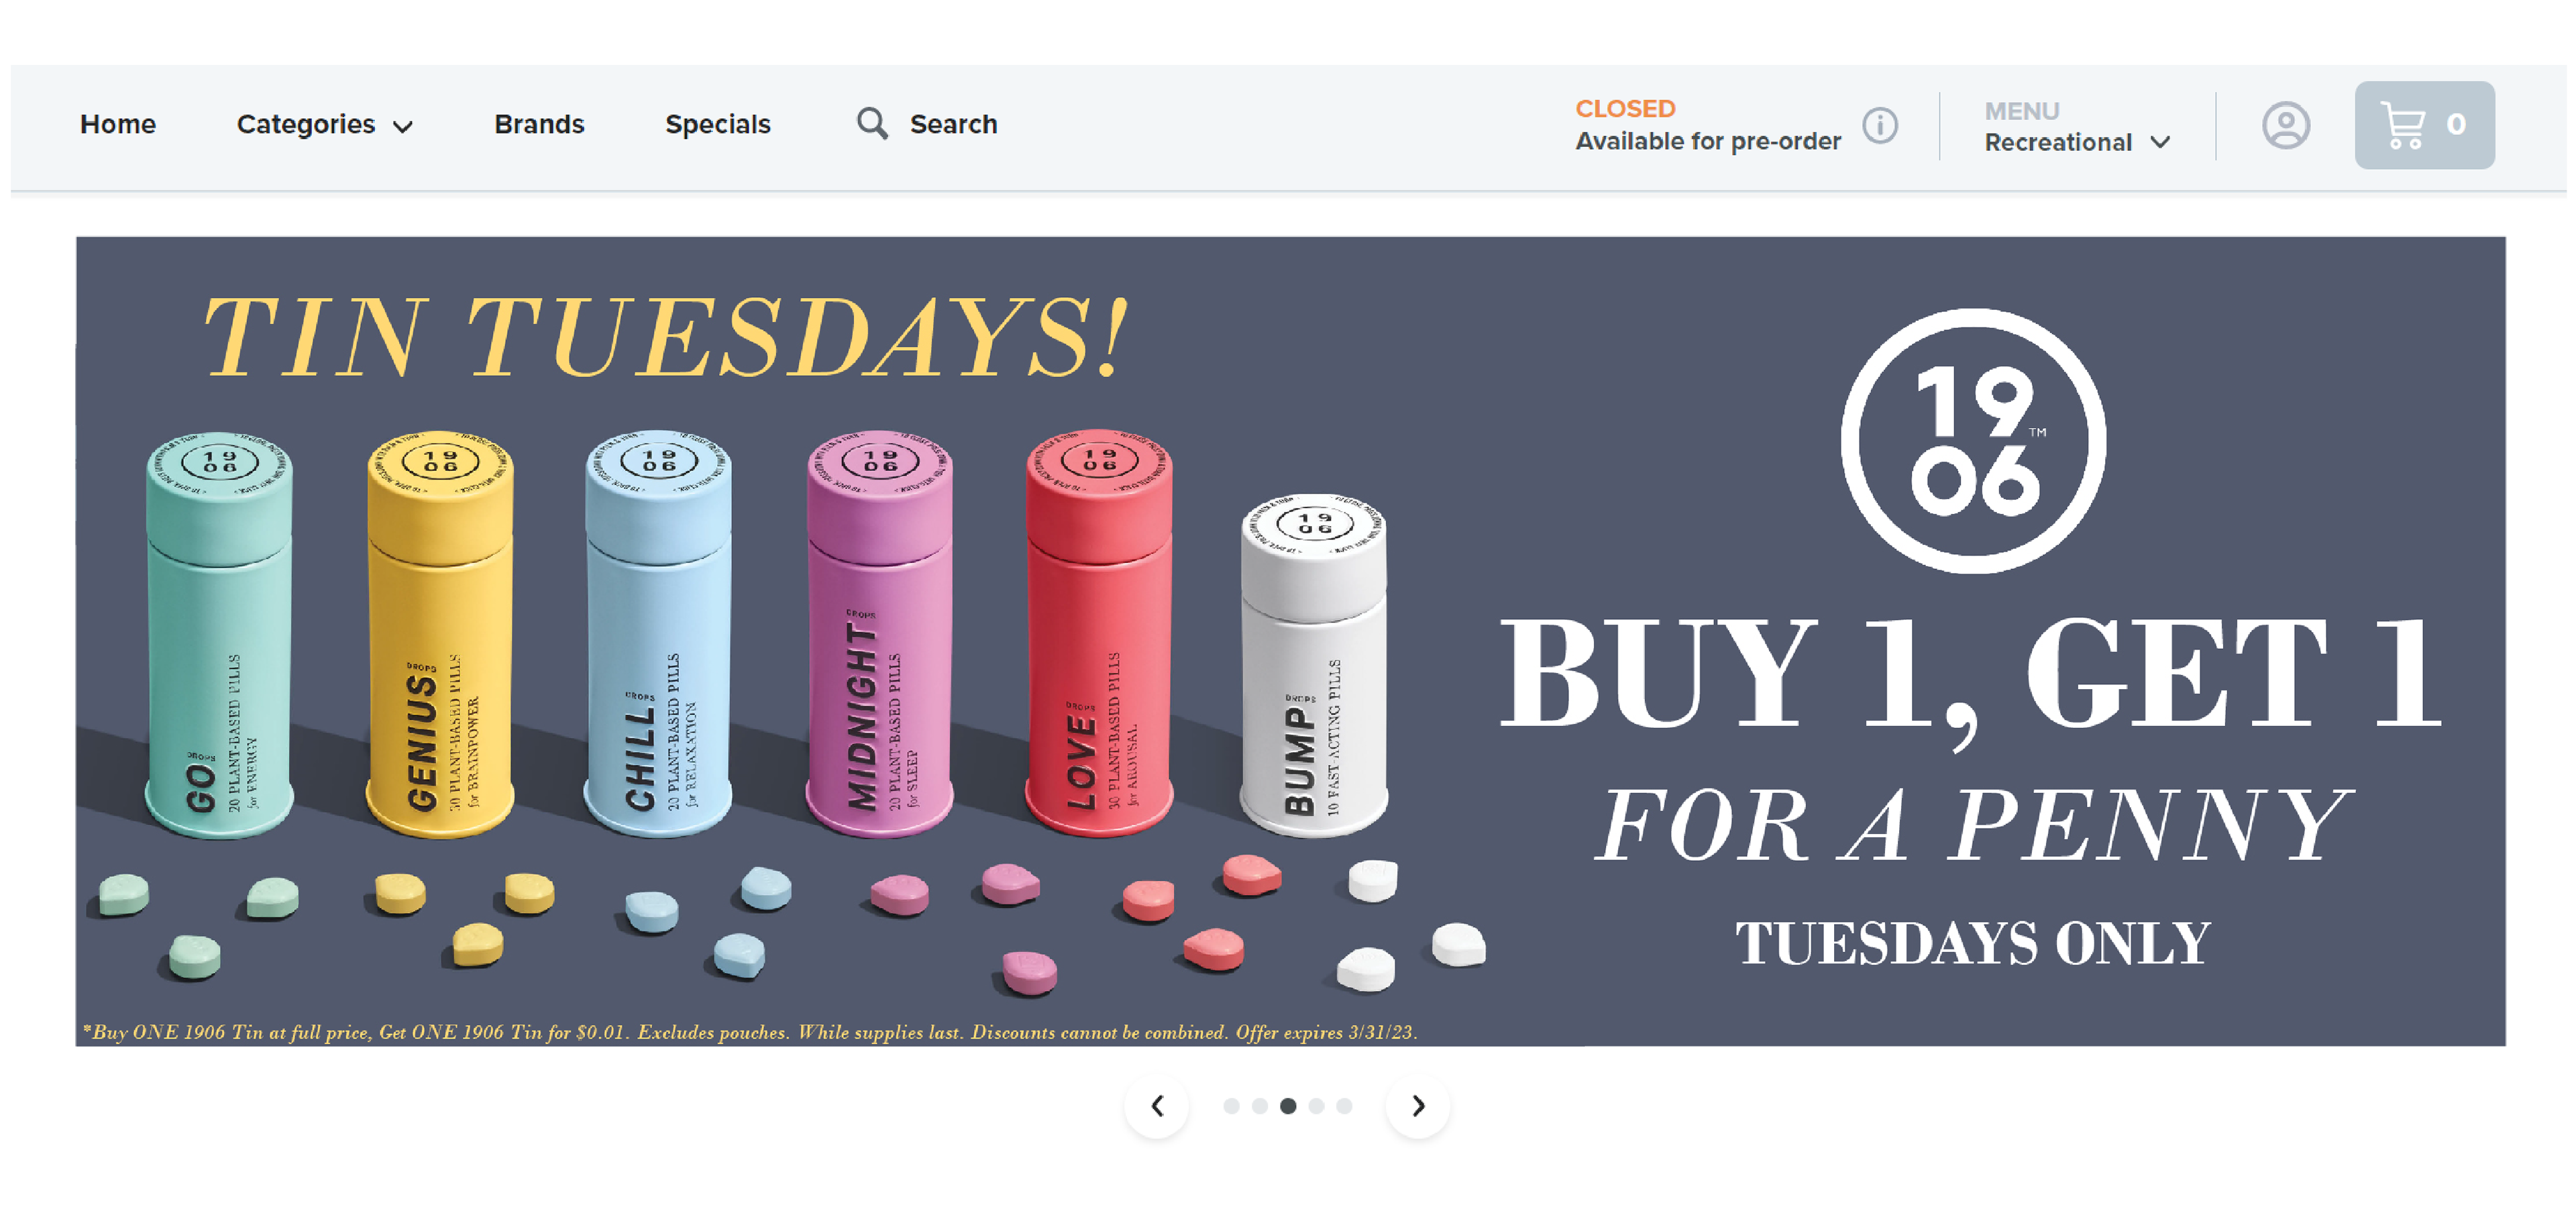2576x1205 pixels.
Task: Go to the Home page
Action: (x=118, y=124)
